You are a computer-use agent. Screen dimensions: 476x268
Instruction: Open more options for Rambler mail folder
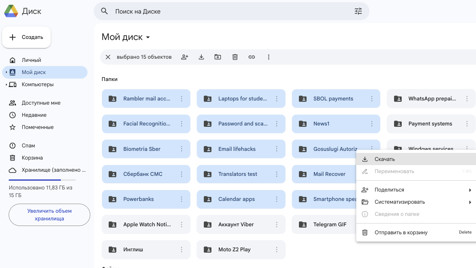tap(182, 99)
